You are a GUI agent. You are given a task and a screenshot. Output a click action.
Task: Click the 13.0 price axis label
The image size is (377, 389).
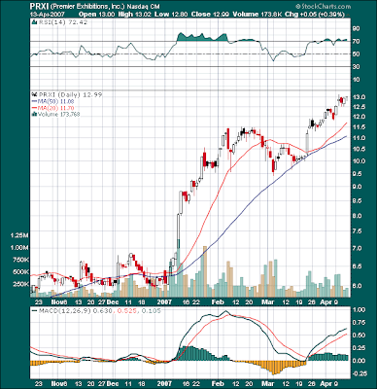360,97
